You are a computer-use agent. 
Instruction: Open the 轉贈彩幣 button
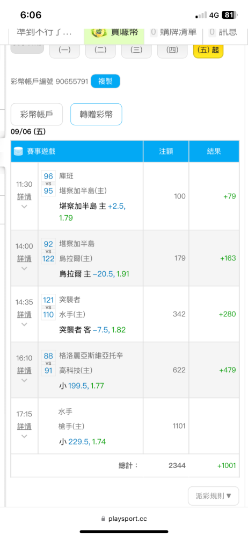96,114
